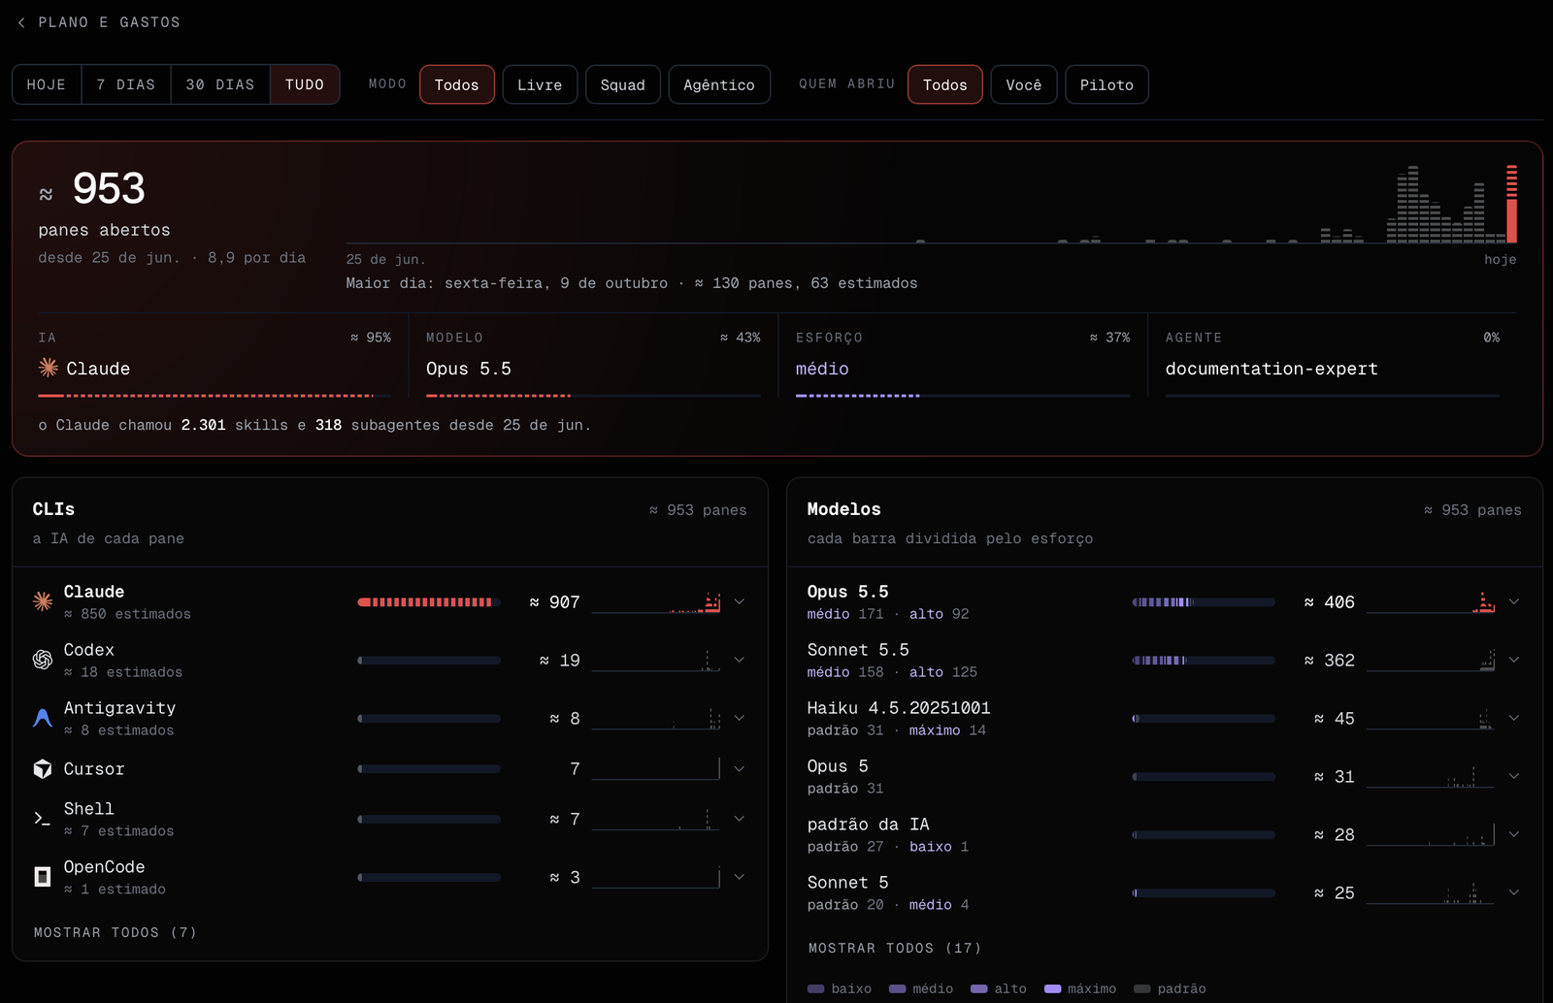Expand the Claude CLI row chevron
Image resolution: width=1553 pixels, height=1003 pixels.
click(x=740, y=601)
